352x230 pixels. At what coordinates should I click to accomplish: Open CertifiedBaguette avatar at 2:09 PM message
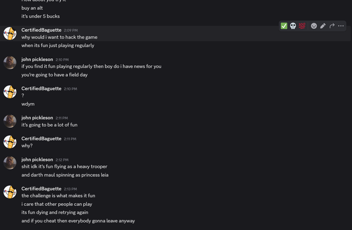[x=10, y=33]
